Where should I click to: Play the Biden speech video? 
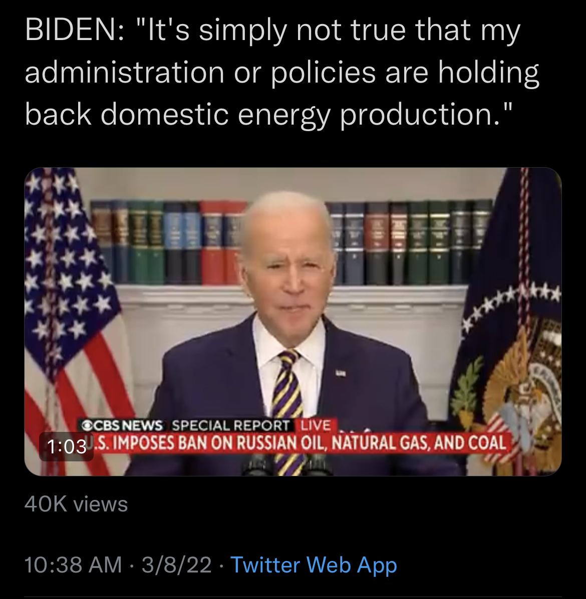[293, 322]
